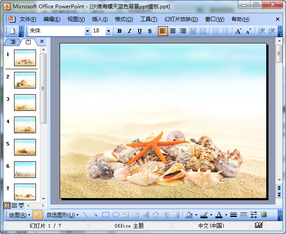Click the font color button
Screen dimensions: 286x234
[x=218, y=215]
